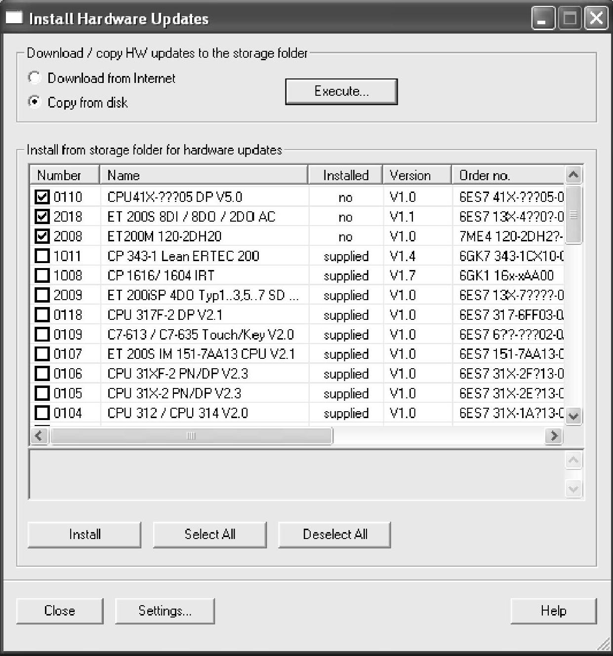
Task: Click the window system menu icon
Action: (14, 18)
